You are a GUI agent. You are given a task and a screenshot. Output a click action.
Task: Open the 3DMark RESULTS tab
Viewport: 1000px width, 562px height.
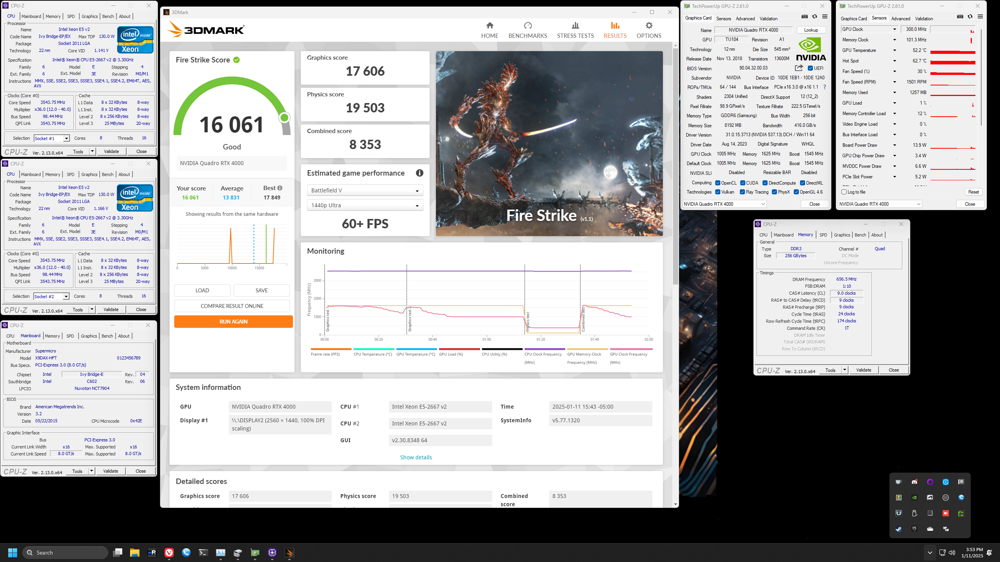615,30
